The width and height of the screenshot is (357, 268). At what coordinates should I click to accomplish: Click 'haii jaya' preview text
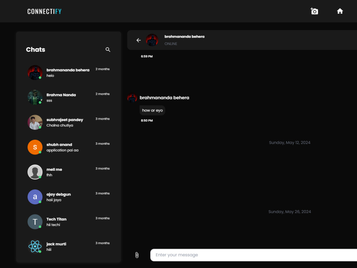tap(54, 200)
